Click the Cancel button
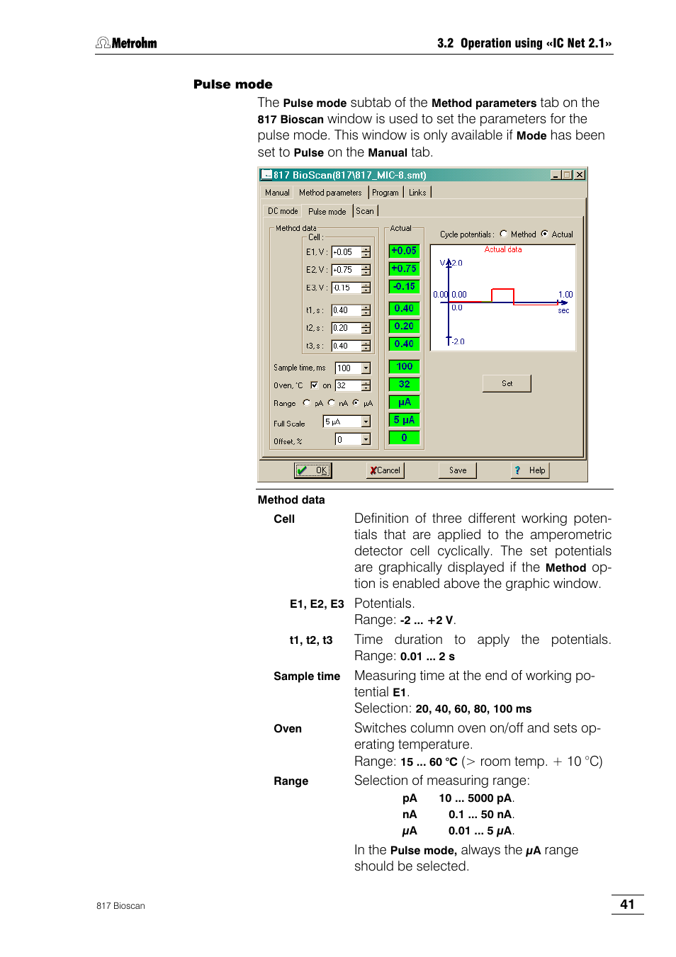 [385, 470]
